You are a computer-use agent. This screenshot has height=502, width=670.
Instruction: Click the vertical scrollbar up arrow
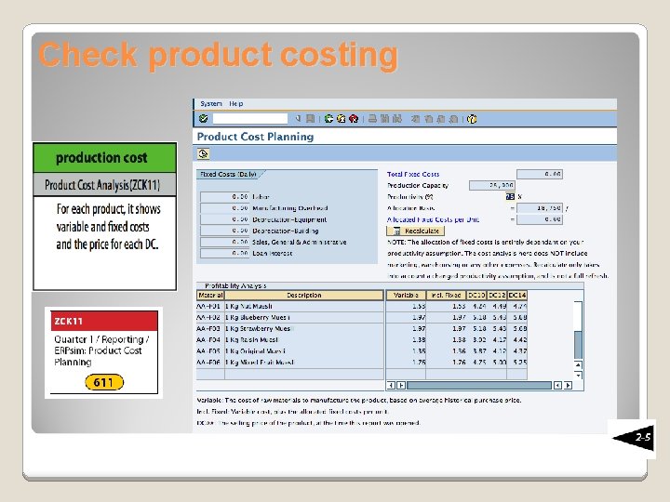(578, 365)
